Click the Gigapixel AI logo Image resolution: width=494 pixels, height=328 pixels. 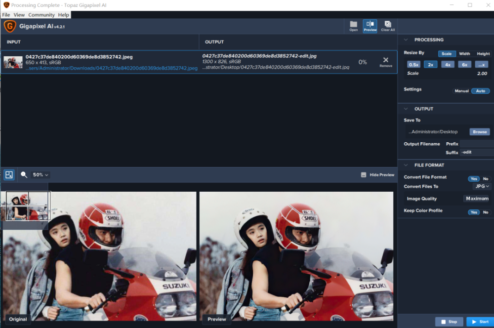tap(10, 26)
